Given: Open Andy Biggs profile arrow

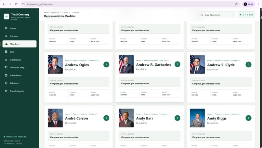Looking at the screenshot, I should [248, 118].
